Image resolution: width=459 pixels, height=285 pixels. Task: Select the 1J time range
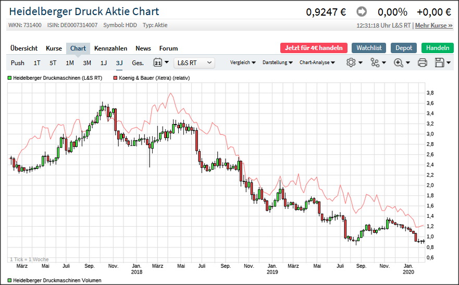(104, 63)
